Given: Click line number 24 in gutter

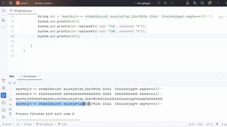Looking at the screenshot, I should (x=12, y=46).
